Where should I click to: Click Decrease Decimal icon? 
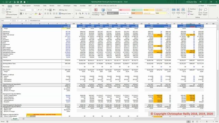pyautogui.click(x=89, y=14)
